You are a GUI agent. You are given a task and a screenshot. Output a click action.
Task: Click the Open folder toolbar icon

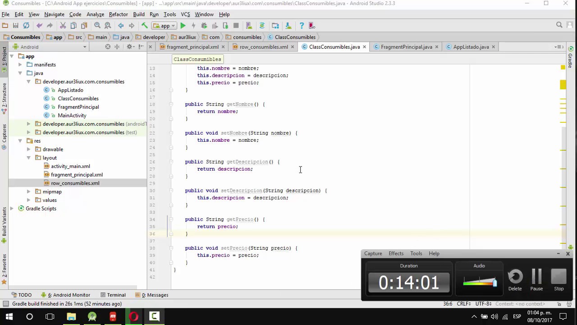pos(5,26)
